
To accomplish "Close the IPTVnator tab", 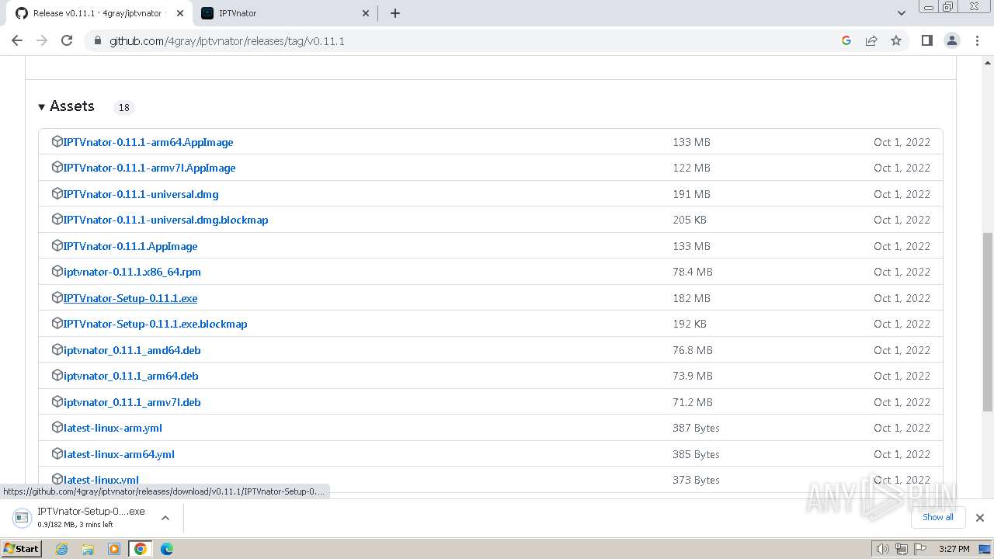I will 366,13.
